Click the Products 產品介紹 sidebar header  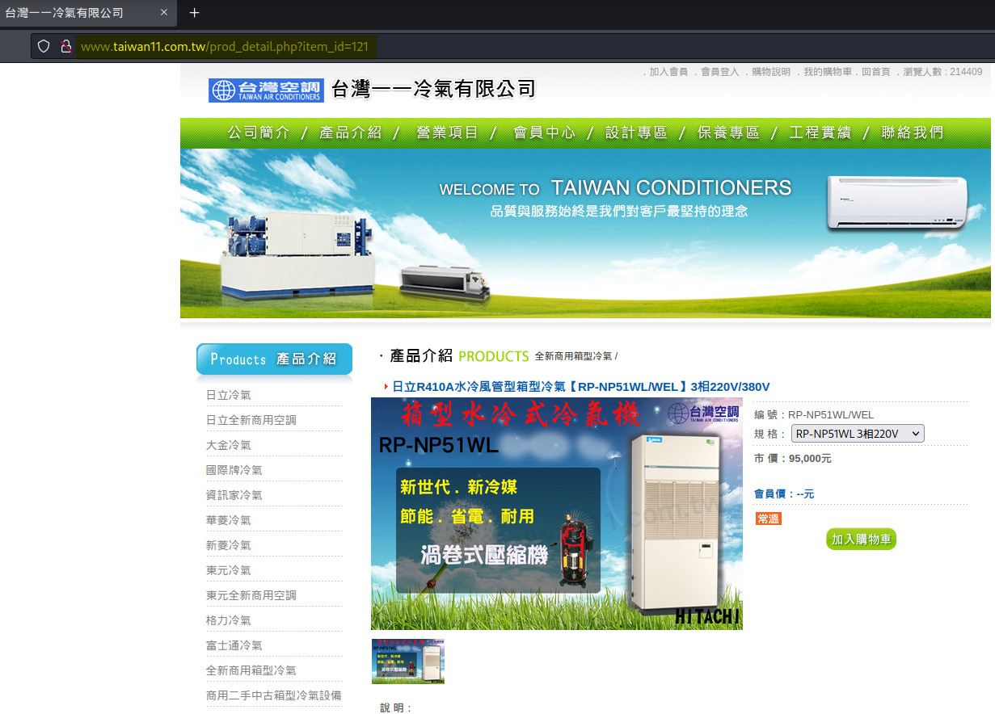274,359
